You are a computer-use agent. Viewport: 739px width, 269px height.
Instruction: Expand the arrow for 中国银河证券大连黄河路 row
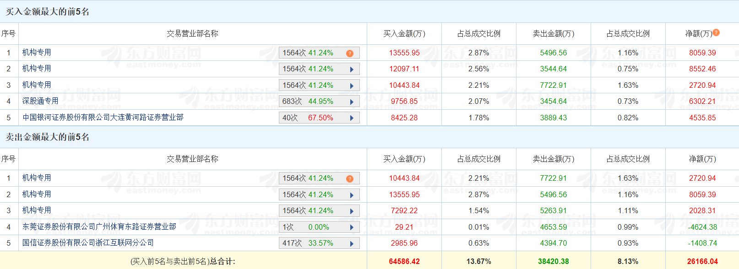point(352,118)
